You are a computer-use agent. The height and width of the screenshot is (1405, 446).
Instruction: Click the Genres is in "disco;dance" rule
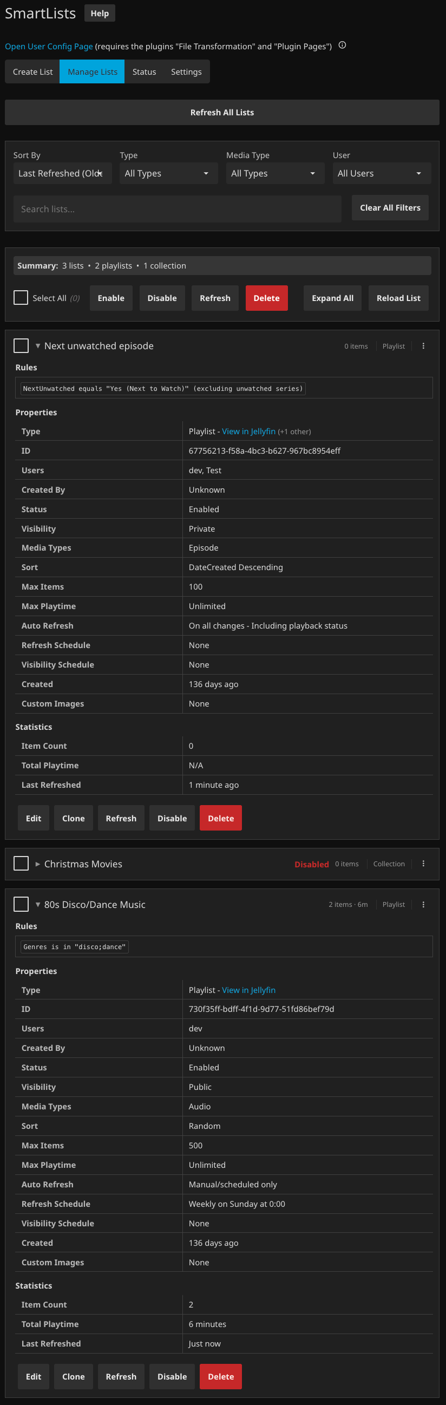75,947
